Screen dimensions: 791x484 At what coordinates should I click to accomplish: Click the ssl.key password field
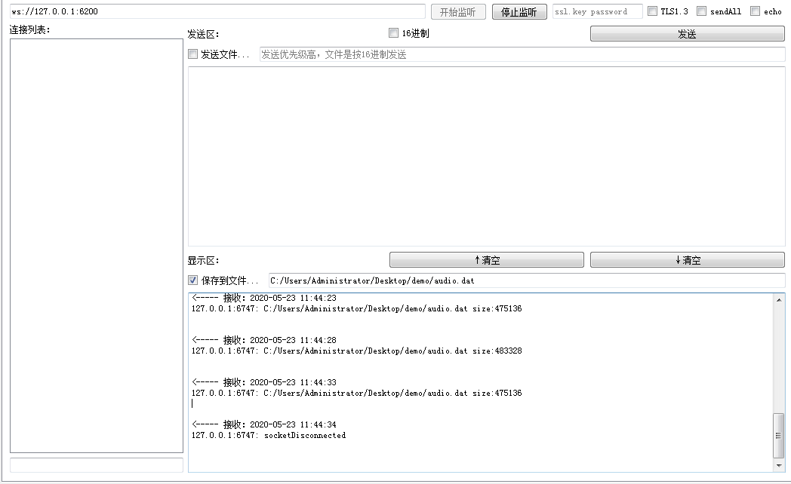[596, 11]
